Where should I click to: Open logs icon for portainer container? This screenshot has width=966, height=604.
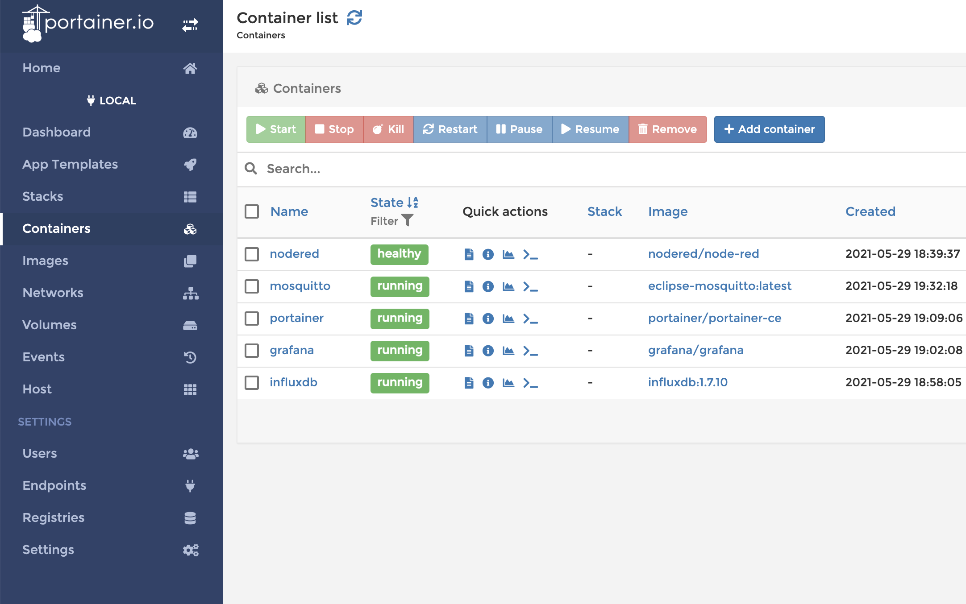click(x=469, y=319)
